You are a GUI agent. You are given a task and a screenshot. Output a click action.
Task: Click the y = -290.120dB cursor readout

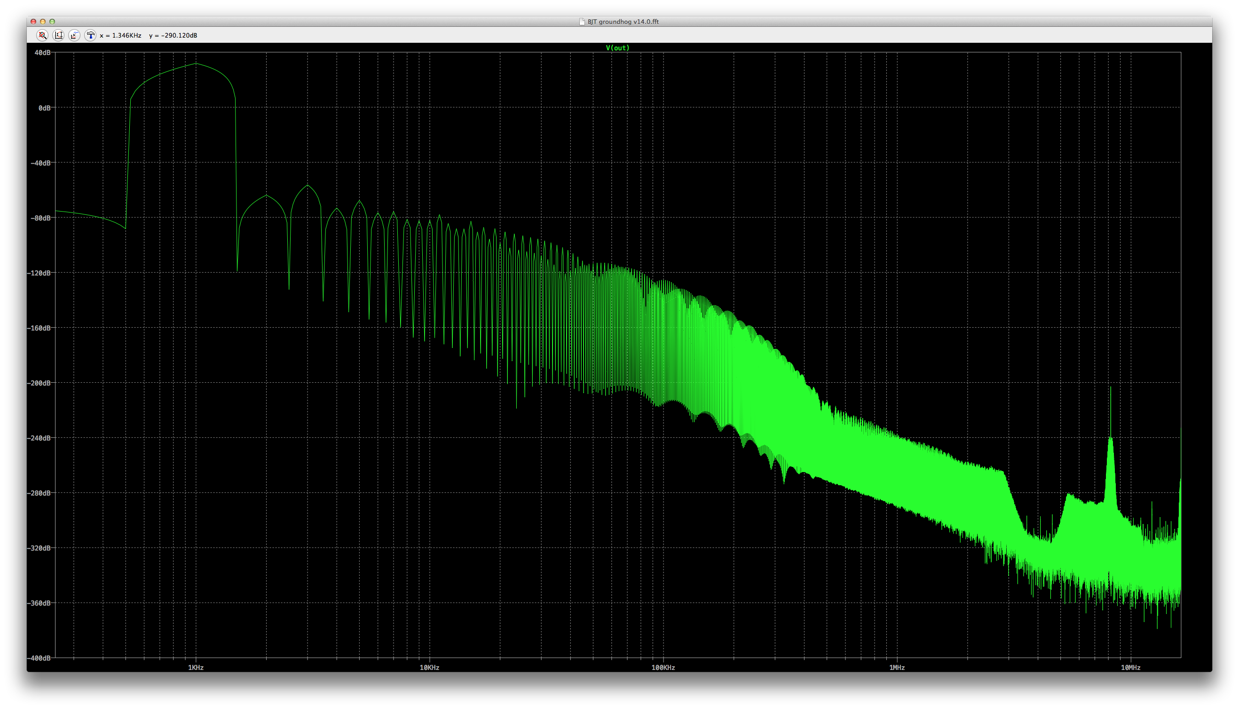[x=173, y=36]
